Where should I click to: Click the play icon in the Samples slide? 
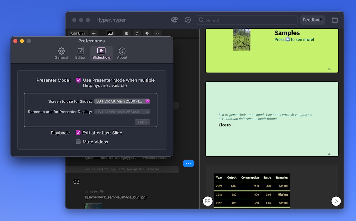coord(288,39)
